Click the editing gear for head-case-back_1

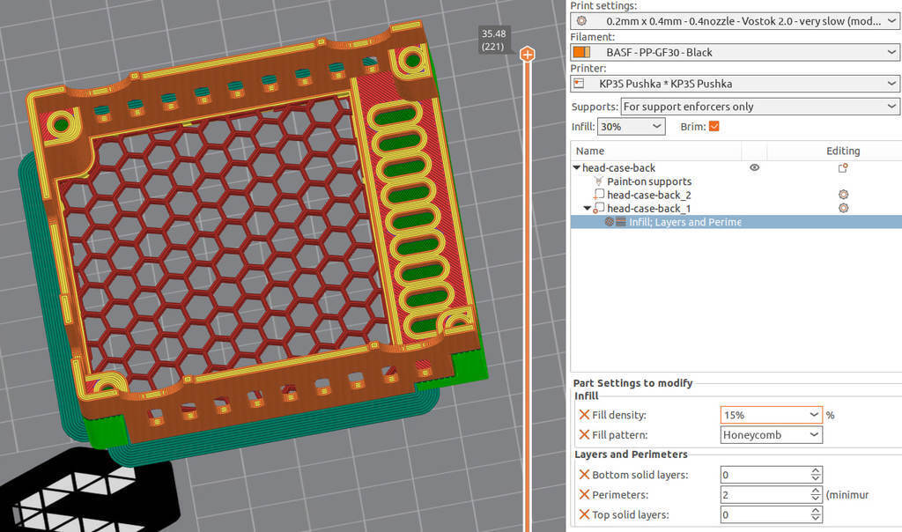click(843, 209)
